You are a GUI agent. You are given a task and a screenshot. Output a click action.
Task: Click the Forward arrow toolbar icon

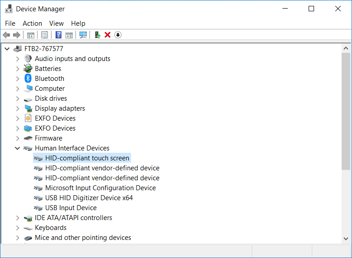[17, 35]
